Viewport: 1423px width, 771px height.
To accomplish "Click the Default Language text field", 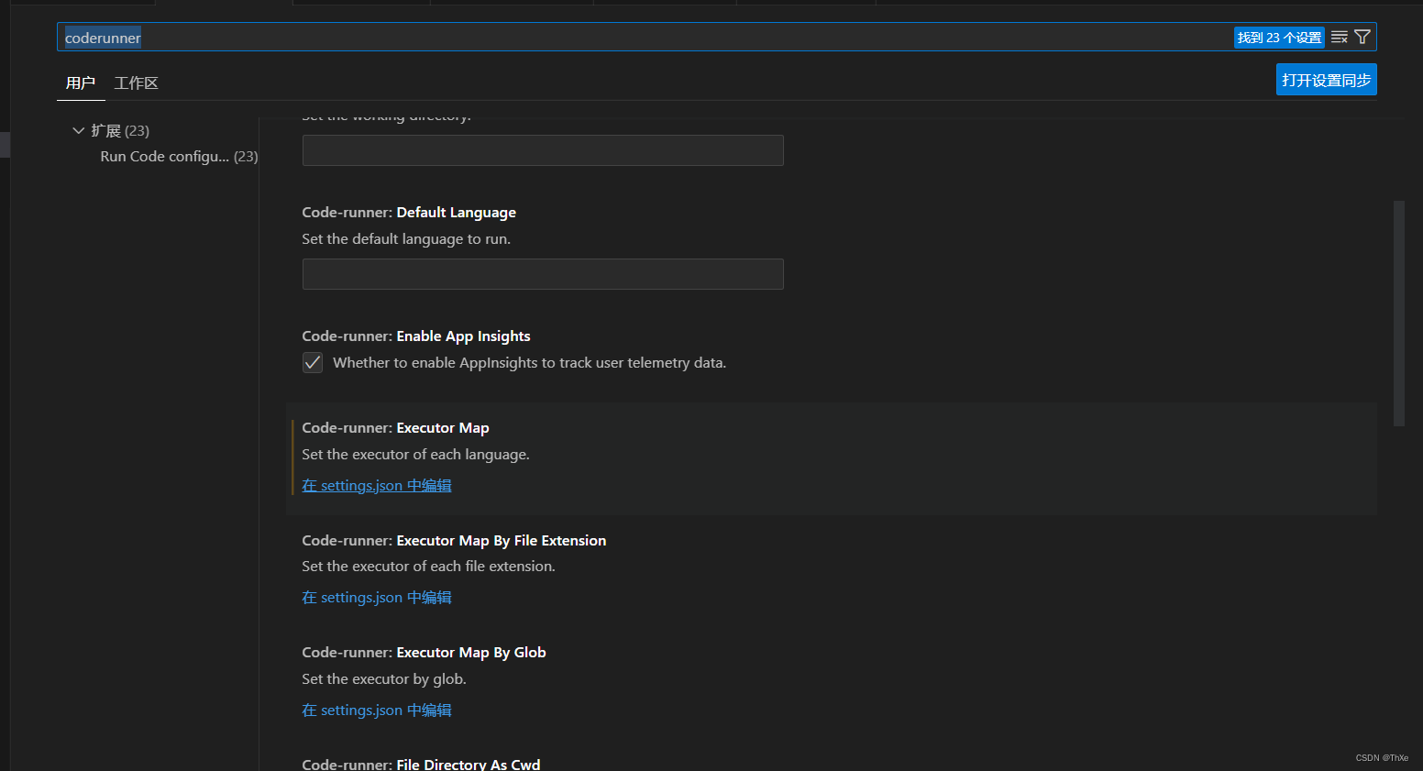I will click(543, 274).
